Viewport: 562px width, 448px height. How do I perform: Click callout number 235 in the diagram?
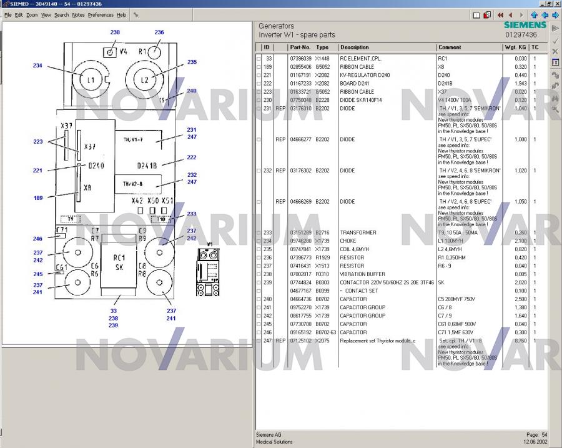(192, 62)
